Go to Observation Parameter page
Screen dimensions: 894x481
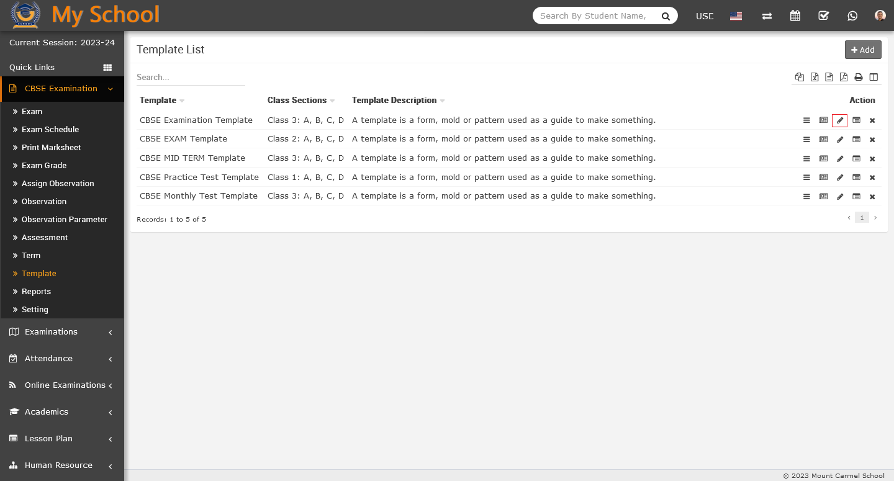click(65, 219)
